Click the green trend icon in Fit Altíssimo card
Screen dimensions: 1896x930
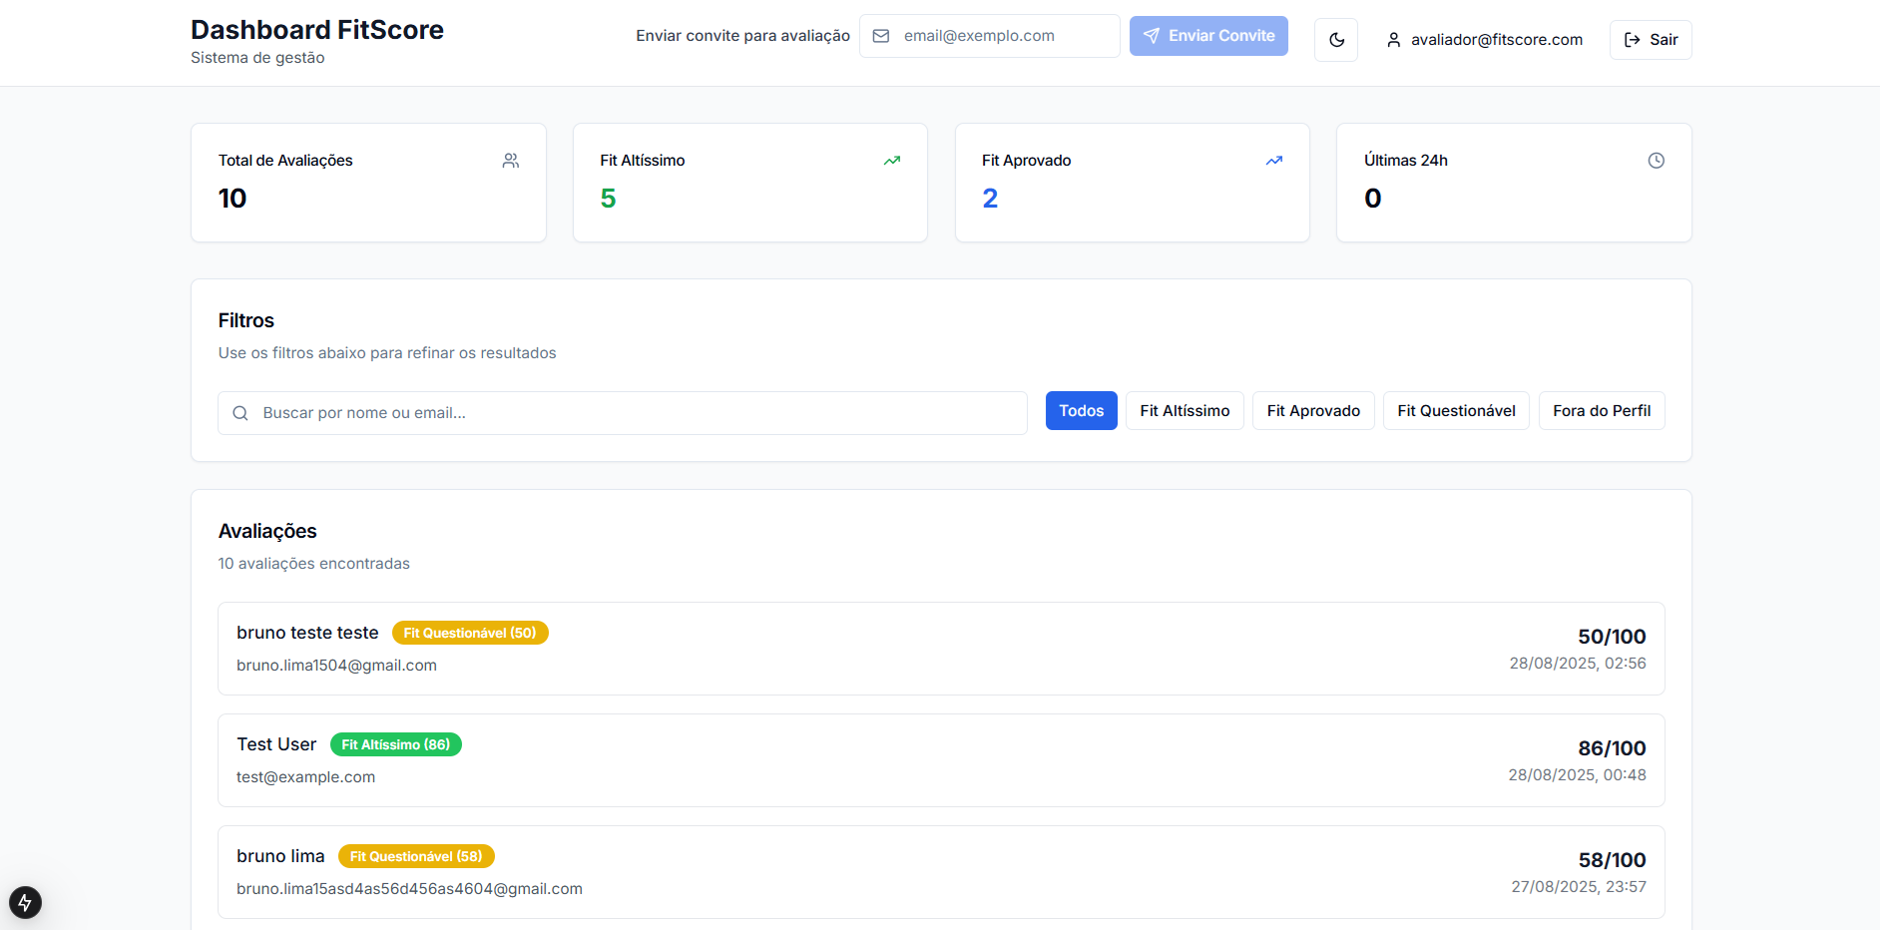891,161
